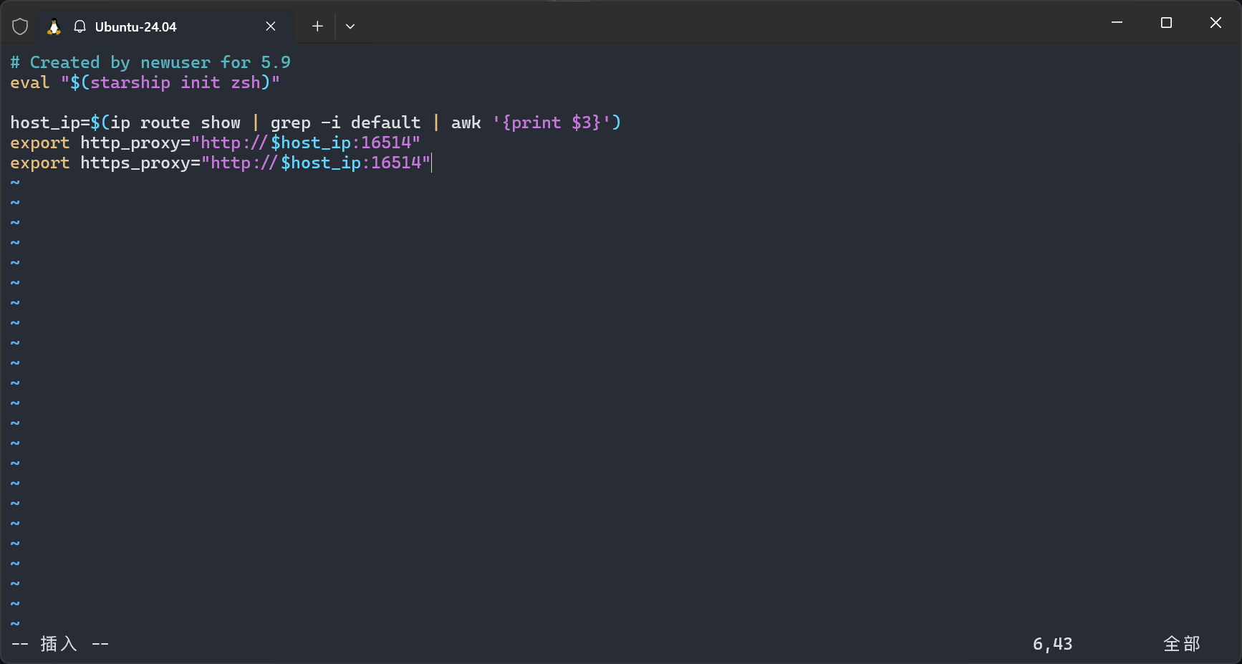Click the shield icon in the title bar
This screenshot has width=1242, height=664.
20,27
